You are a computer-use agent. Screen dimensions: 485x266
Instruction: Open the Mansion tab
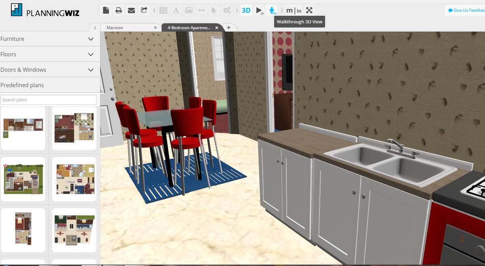(x=115, y=28)
